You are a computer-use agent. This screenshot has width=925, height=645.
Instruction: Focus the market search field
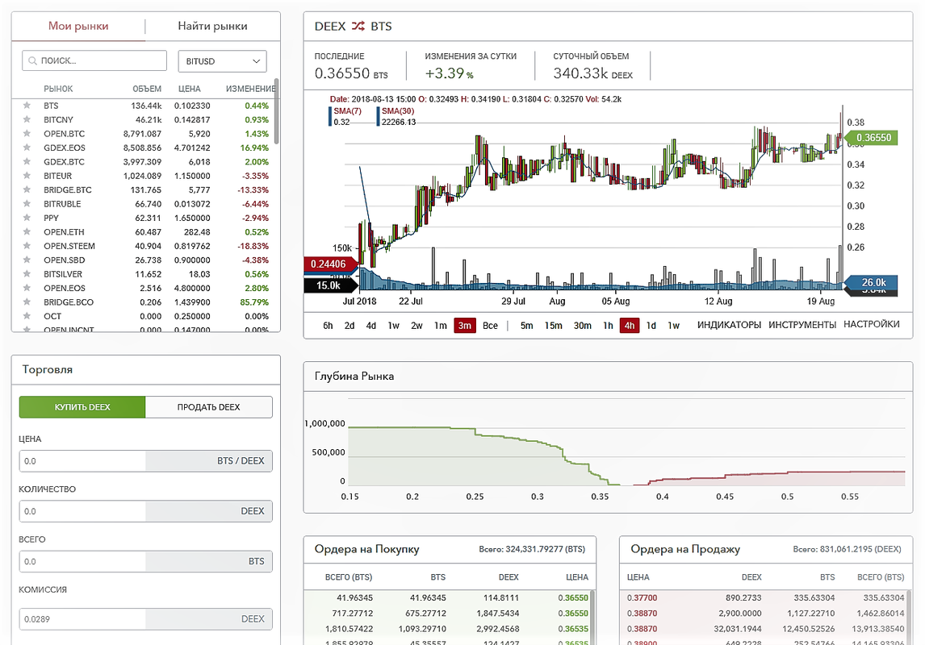pyautogui.click(x=94, y=60)
